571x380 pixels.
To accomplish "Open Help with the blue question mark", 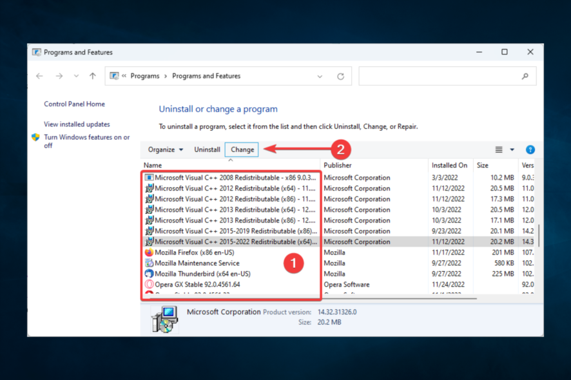I will coord(530,149).
